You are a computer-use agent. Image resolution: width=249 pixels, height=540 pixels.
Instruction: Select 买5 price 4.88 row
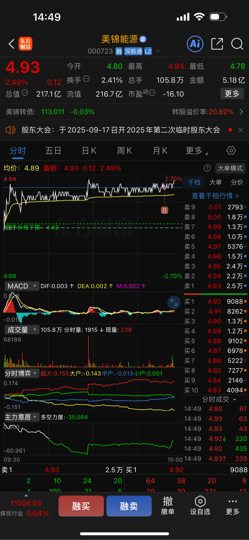(216, 341)
